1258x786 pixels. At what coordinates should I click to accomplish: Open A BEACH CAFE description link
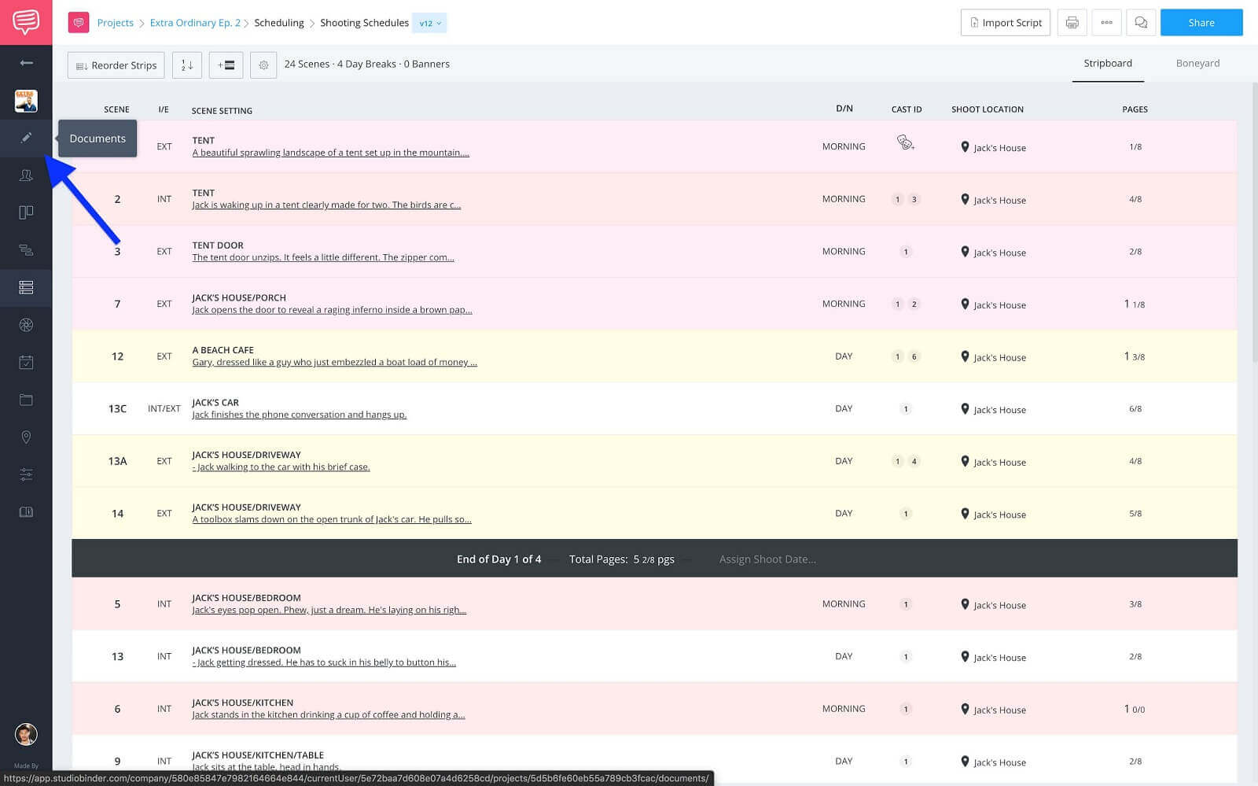pyautogui.click(x=334, y=363)
